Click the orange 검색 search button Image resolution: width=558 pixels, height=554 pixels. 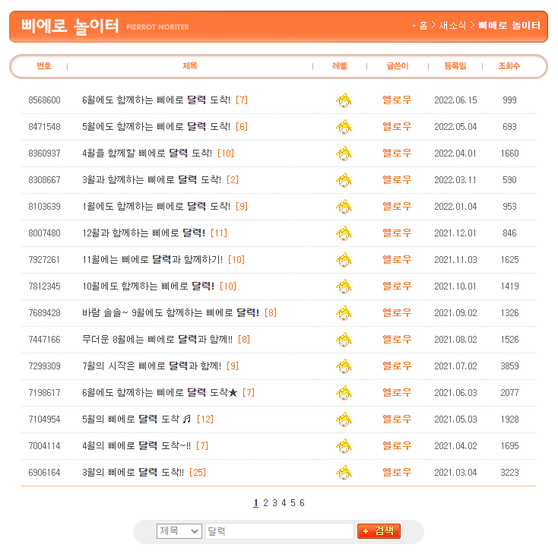point(379,531)
